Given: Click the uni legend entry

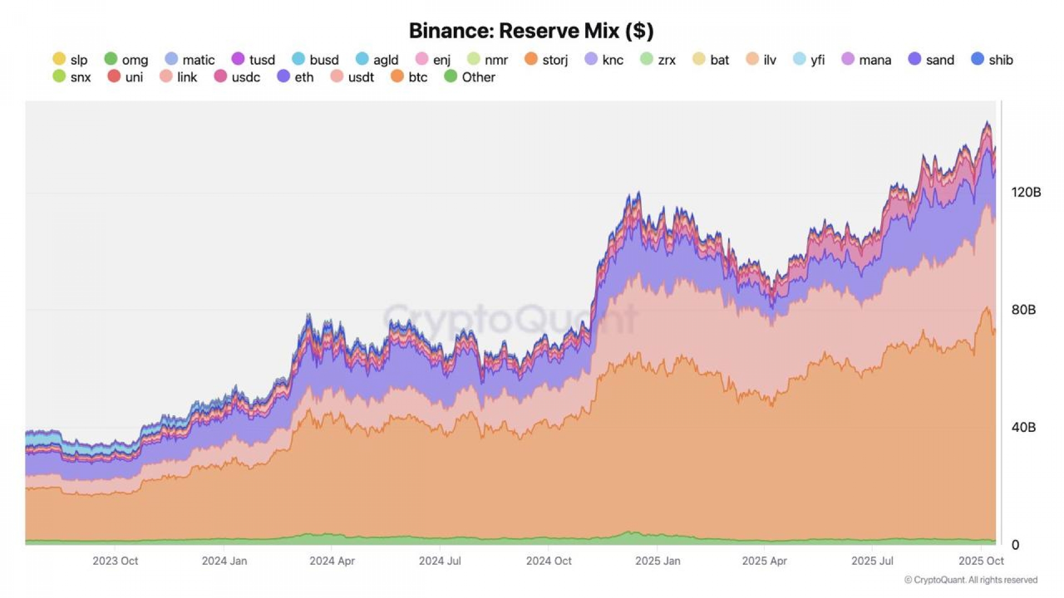Looking at the screenshot, I should 125,77.
